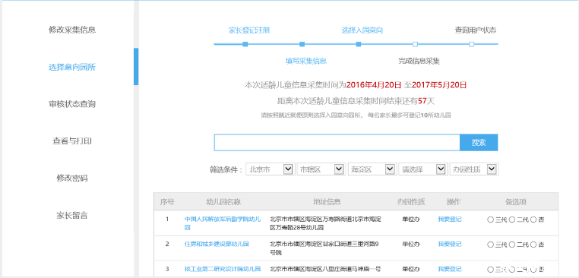Click the 选择入园意向 step label
579x278 pixels.
tap(362, 30)
